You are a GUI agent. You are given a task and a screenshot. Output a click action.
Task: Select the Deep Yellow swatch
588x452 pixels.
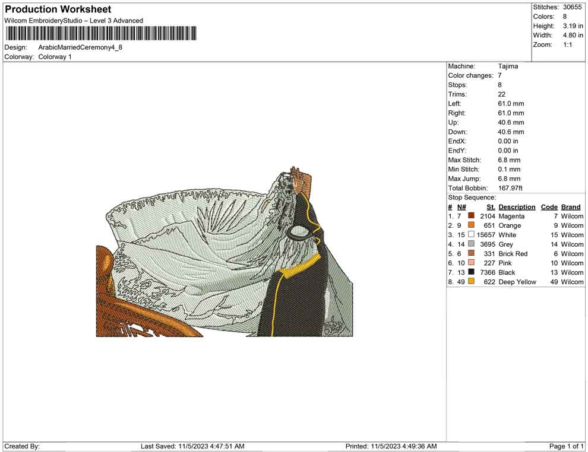click(x=471, y=282)
